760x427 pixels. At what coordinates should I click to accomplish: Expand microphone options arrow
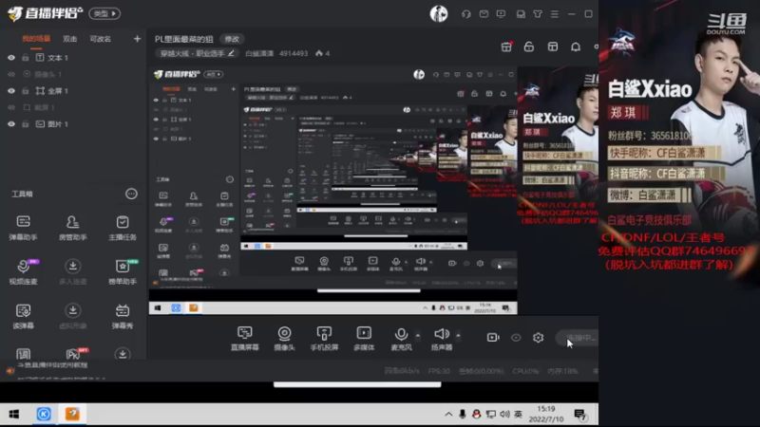click(x=418, y=335)
